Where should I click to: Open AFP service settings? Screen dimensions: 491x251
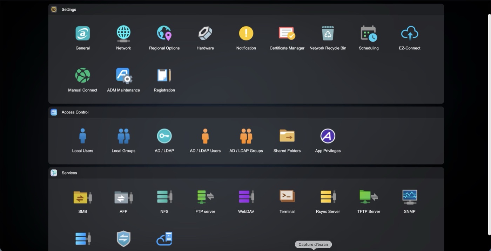tap(123, 197)
